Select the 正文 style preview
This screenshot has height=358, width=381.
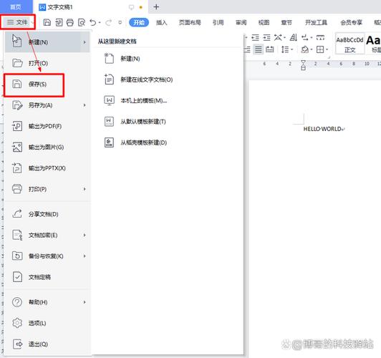350,44
